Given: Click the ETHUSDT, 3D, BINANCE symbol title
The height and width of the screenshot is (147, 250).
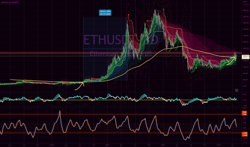Looking at the screenshot, I should (10, 2).
